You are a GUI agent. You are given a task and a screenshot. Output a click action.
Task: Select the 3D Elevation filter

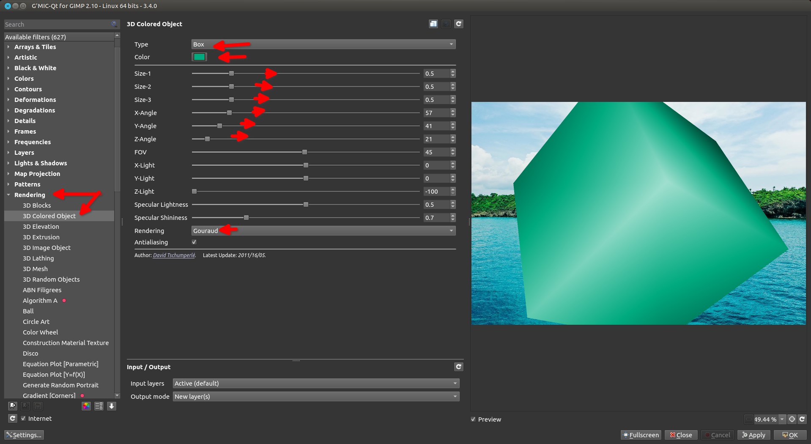click(41, 226)
